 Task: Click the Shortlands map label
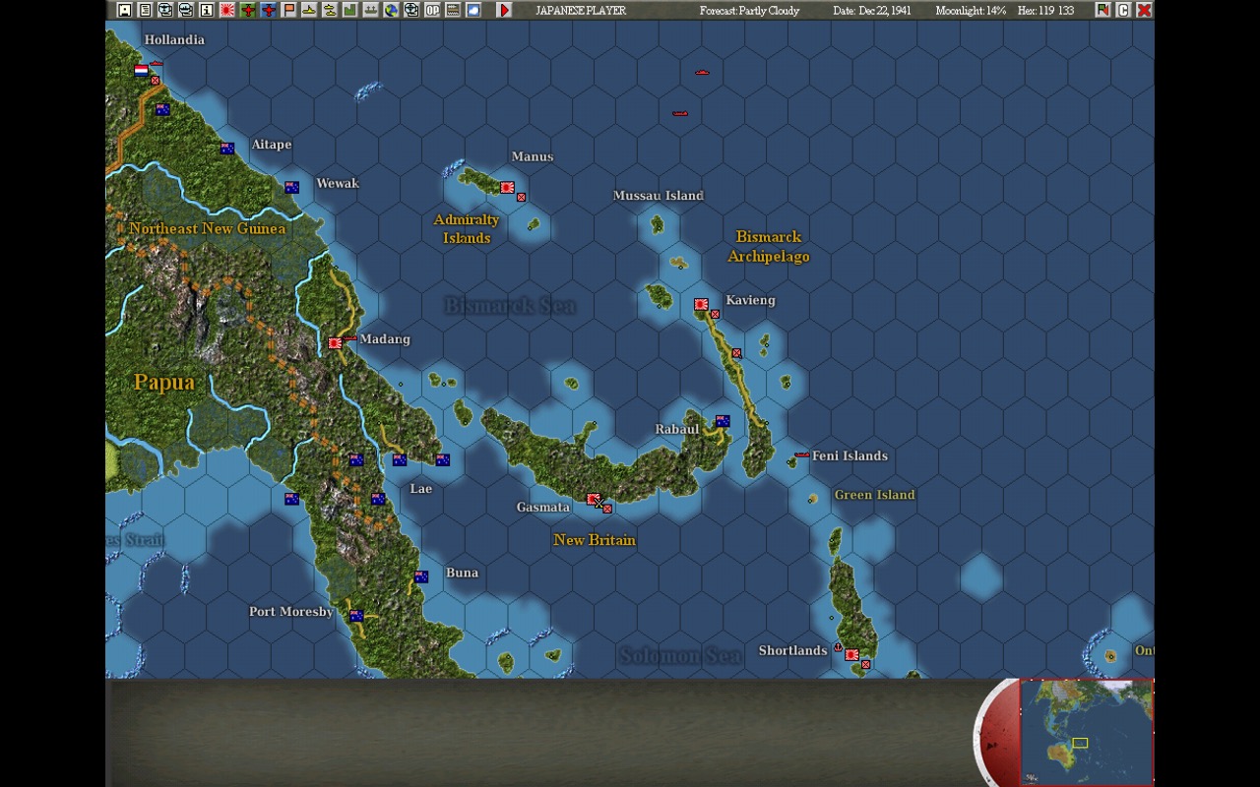click(x=792, y=650)
